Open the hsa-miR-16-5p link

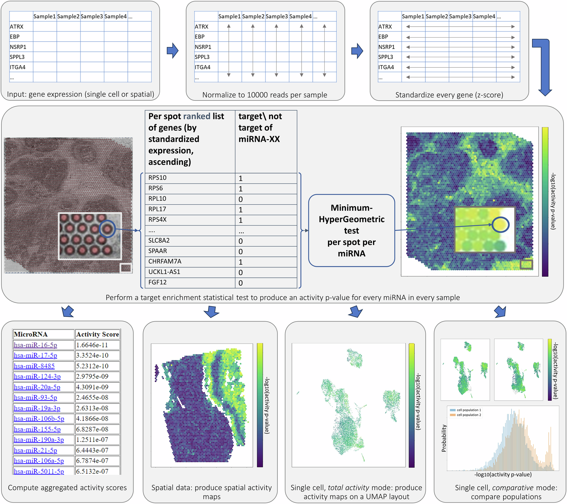pos(35,345)
